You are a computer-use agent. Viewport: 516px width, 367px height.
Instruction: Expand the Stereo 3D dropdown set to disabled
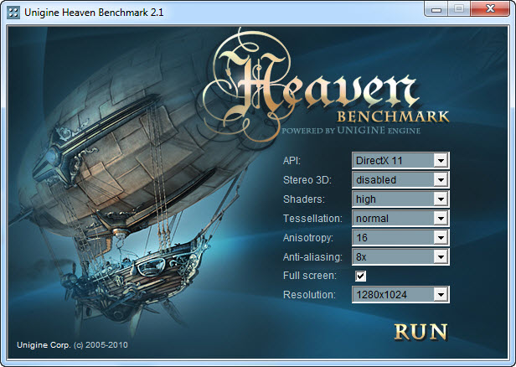coord(400,179)
